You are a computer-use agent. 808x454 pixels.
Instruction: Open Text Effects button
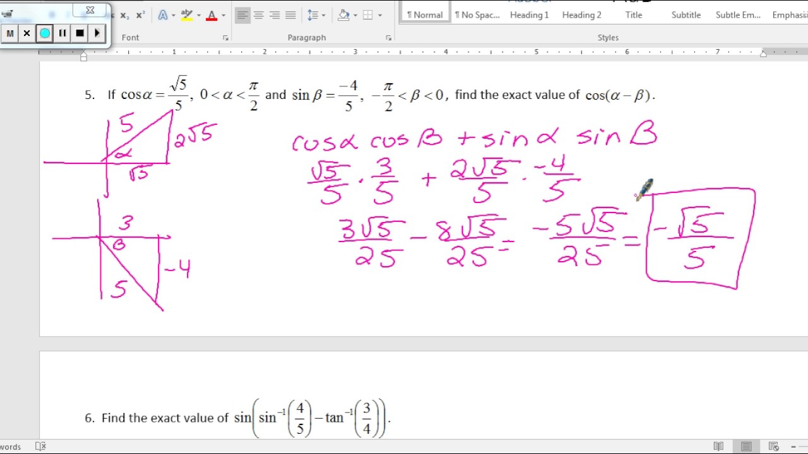[x=162, y=15]
